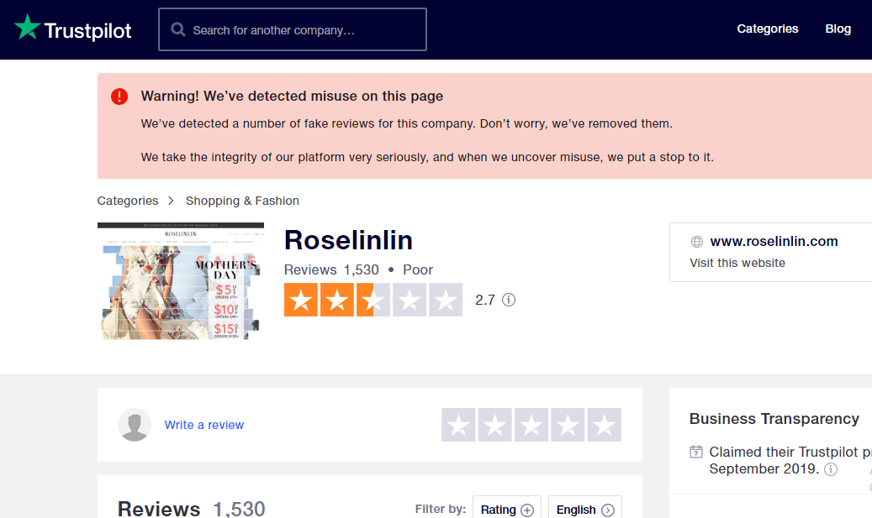The image size is (872, 518).
Task: Click the calendar icon under Business Transparency
Action: [695, 452]
